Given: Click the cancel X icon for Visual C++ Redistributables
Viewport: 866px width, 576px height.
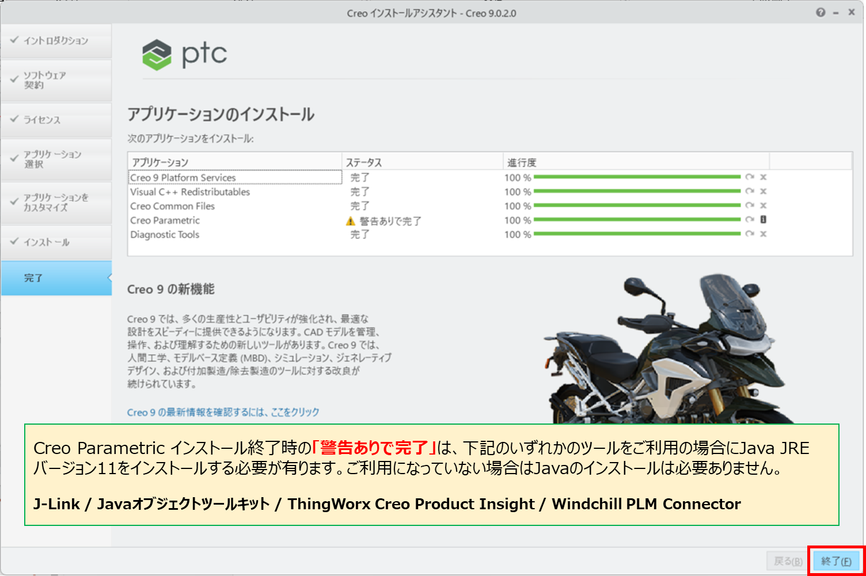Looking at the screenshot, I should point(764,192).
